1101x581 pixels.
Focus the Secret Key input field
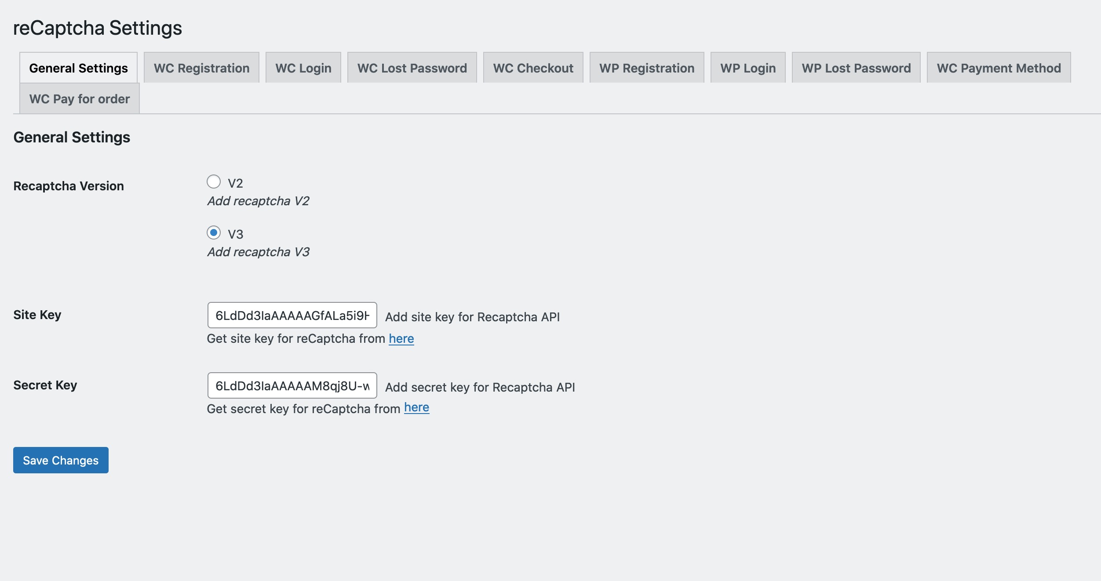[292, 386]
